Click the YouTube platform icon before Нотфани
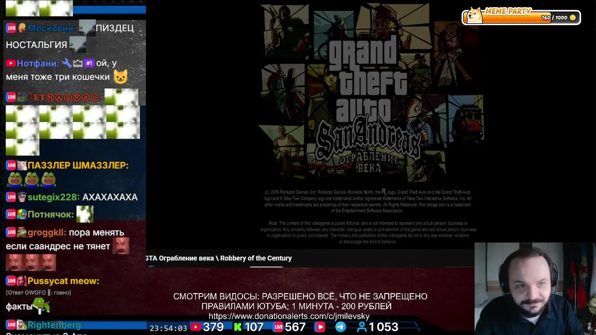Screen dimensions: 596x335 tap(11, 63)
